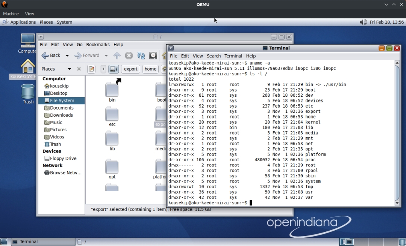Viewport: 406px width, 246px height.
Task: Click the Reload icon in file manager toolbar
Action: point(141,55)
